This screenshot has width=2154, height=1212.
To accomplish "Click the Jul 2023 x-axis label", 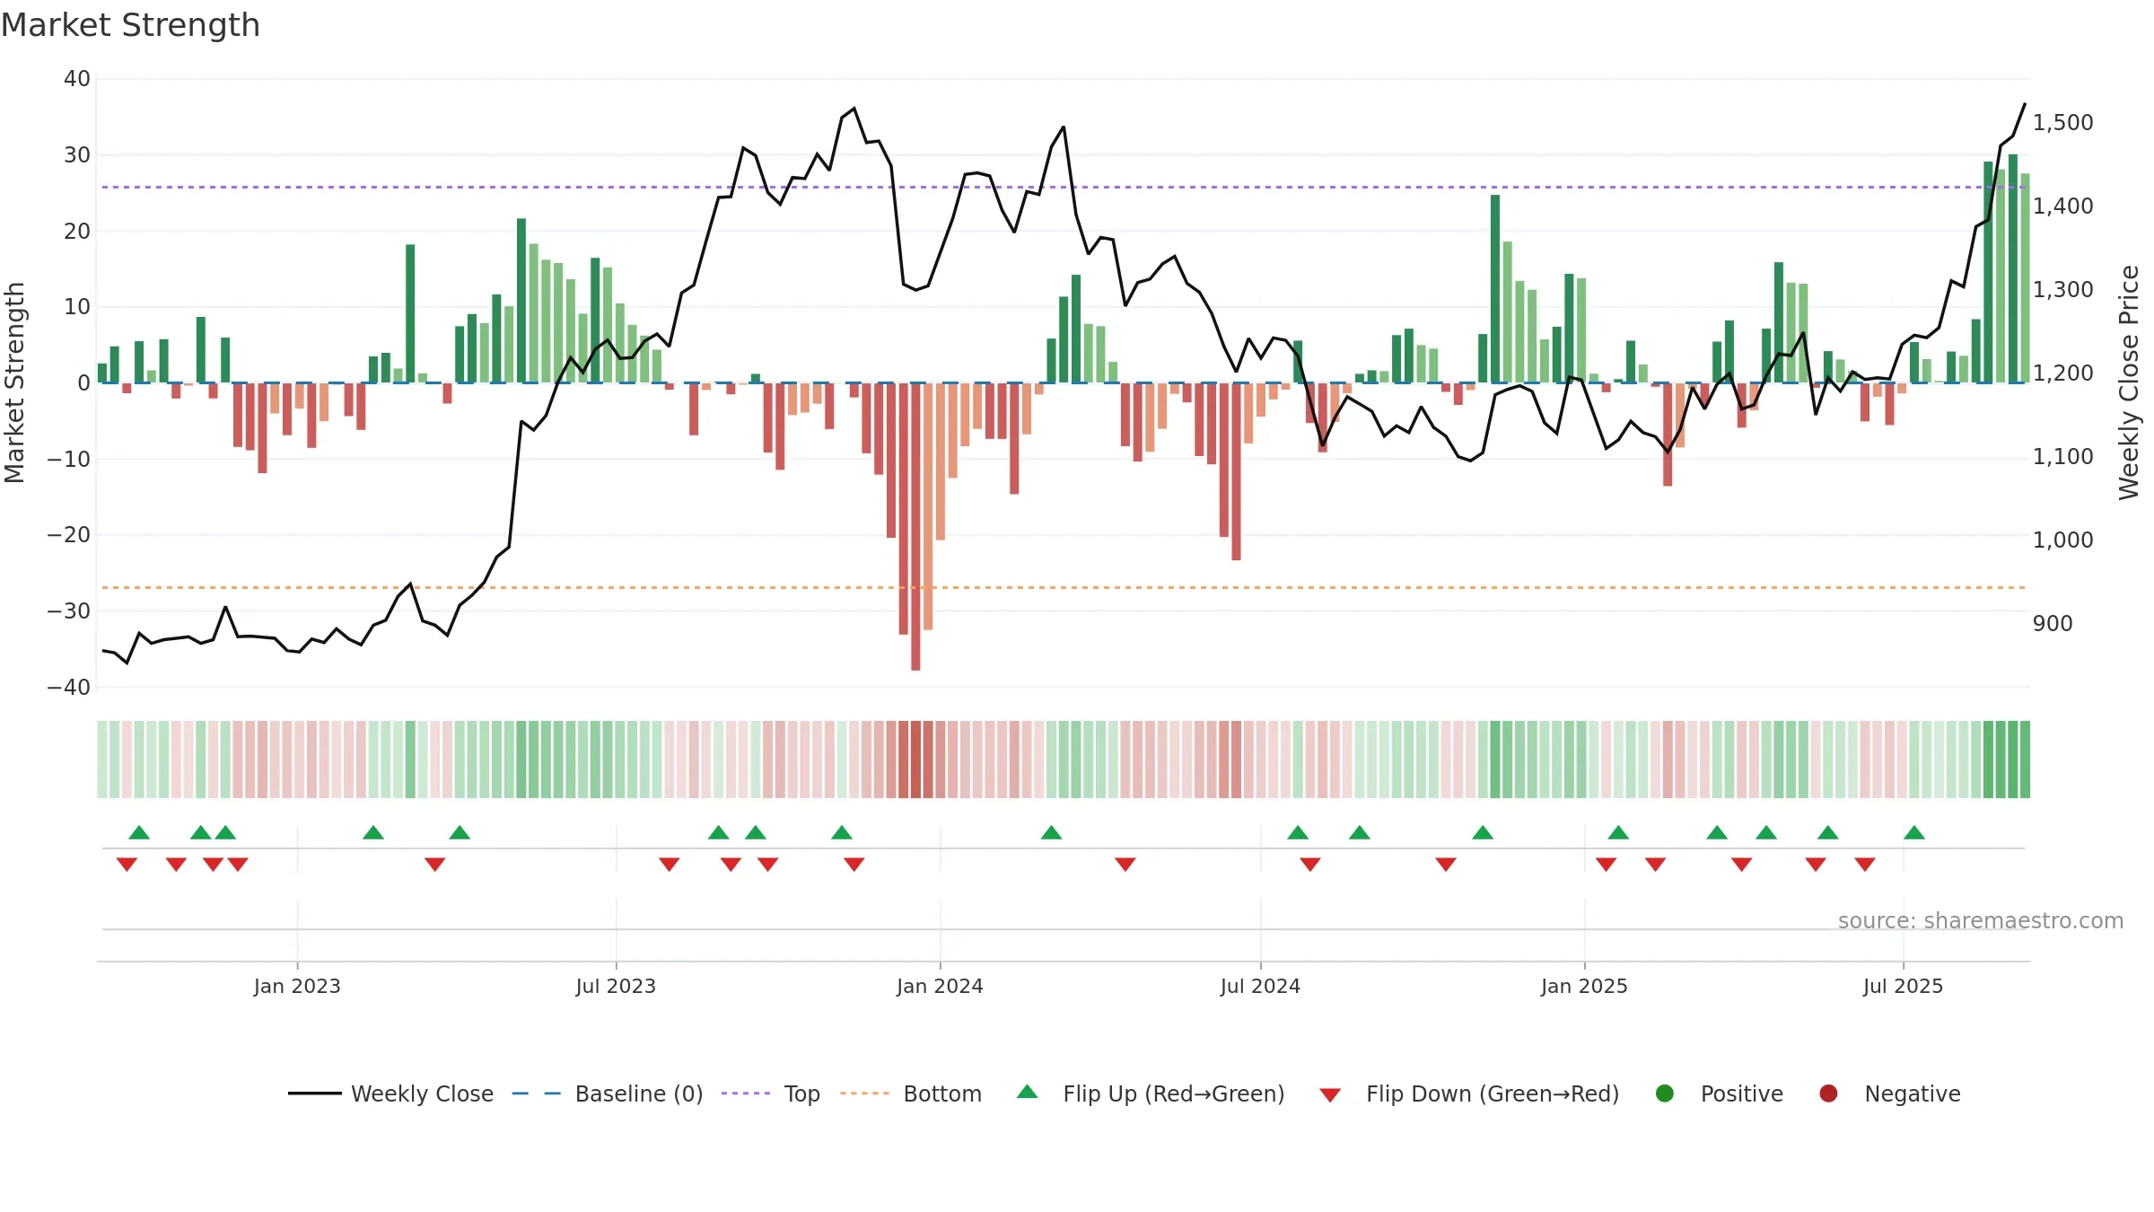I will [x=616, y=986].
